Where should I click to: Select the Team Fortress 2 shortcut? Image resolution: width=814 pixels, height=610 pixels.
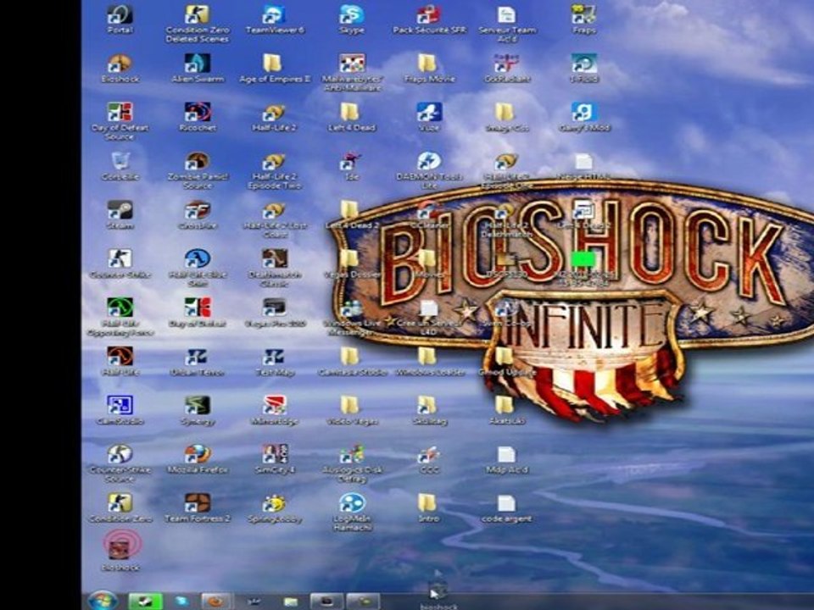198,507
